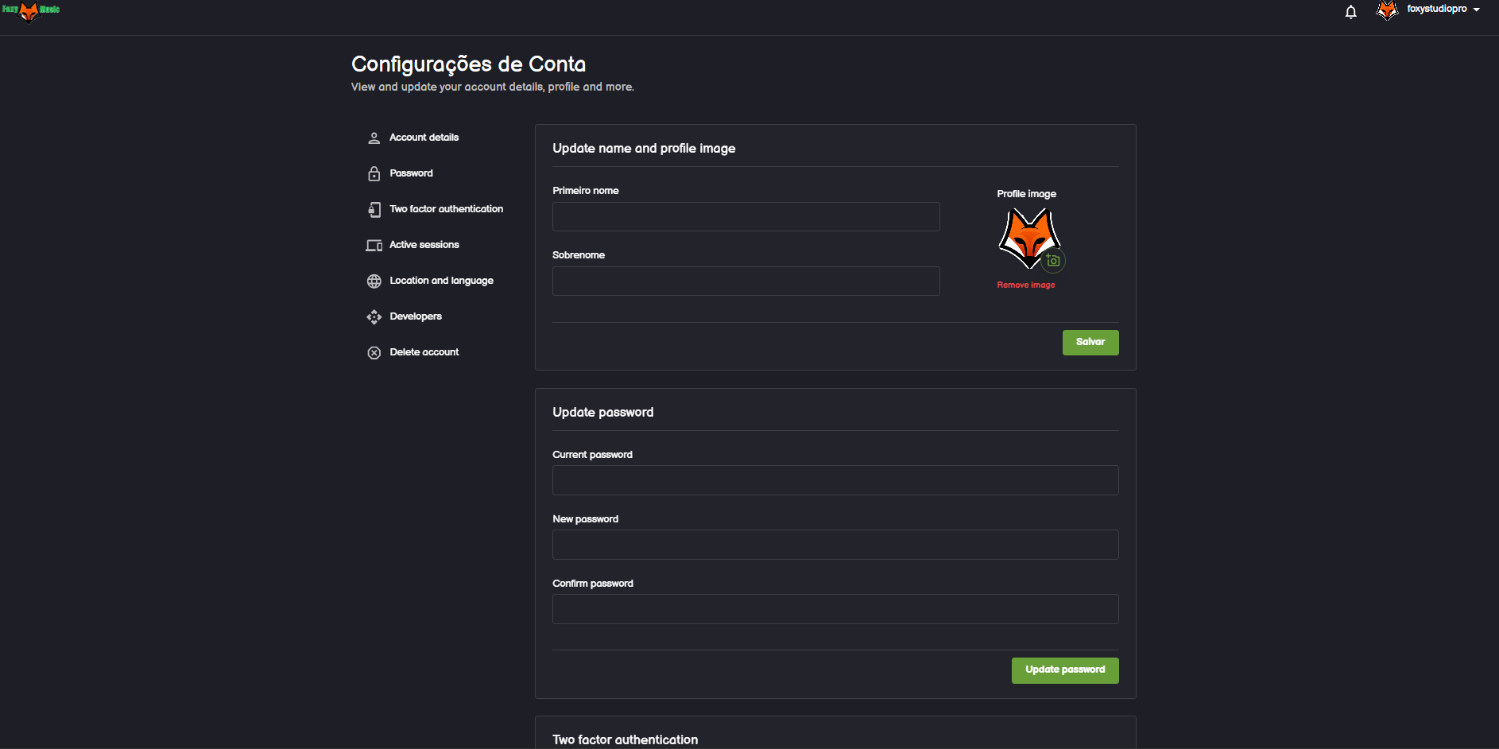This screenshot has width=1499, height=749.
Task: Click the Foxy Music logo
Action: [x=30, y=10]
